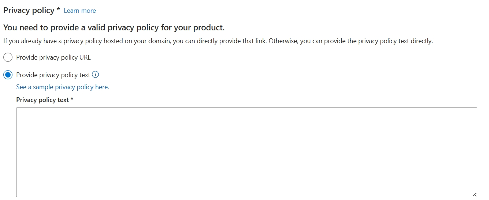Open the sample privacy policy link

(63, 87)
